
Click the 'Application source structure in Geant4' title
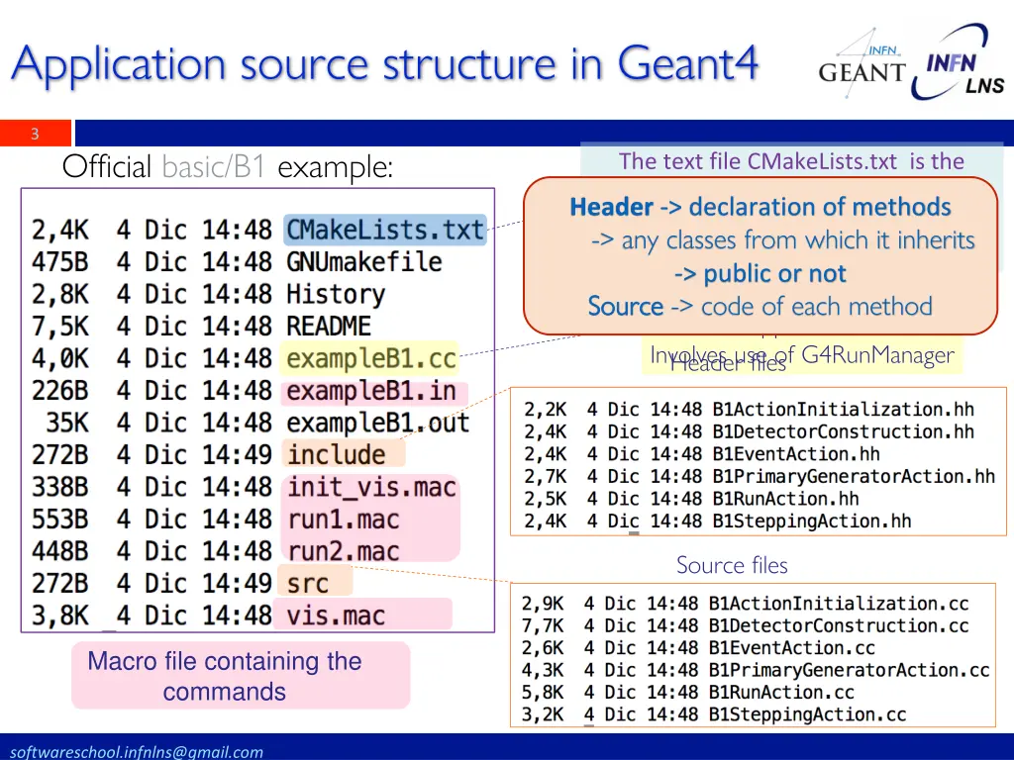click(385, 64)
